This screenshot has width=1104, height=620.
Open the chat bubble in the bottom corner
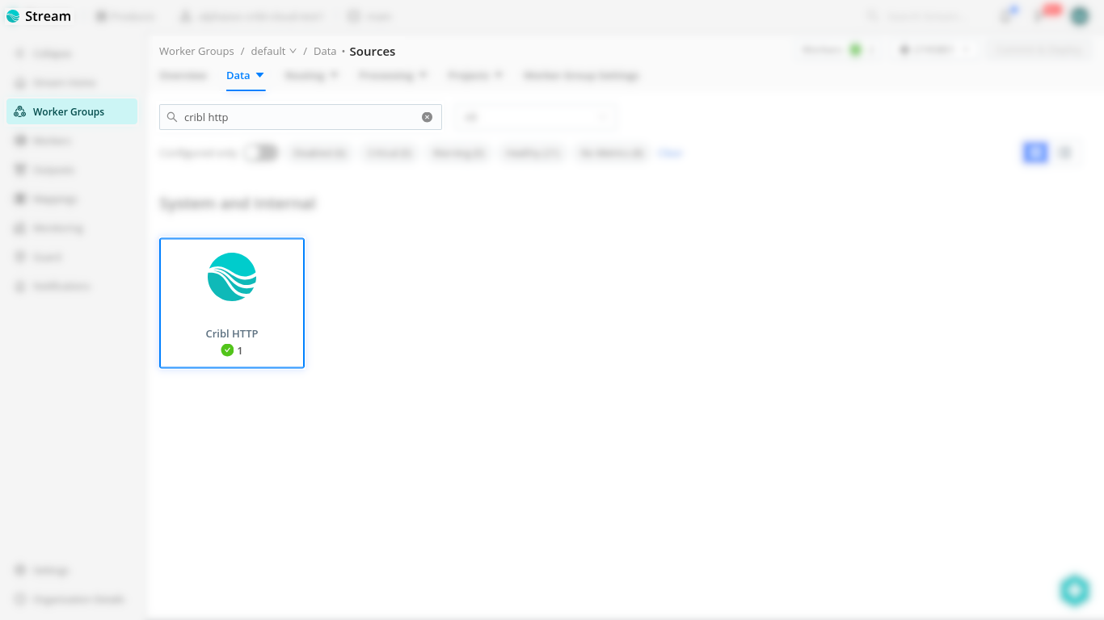coord(1074,590)
